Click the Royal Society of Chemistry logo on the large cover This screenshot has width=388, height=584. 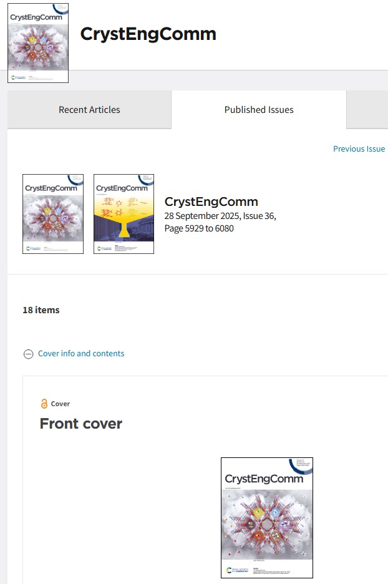(238, 570)
